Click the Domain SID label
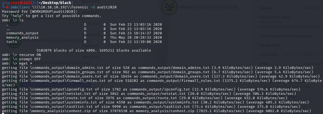The height and width of the screenshot is (114, 323). pos(268,55)
